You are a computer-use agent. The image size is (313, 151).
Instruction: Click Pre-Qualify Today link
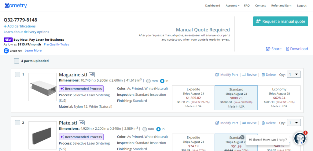pos(57,44)
